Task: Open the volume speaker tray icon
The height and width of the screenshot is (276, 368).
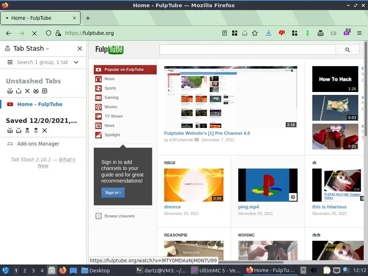Action: coord(313,271)
